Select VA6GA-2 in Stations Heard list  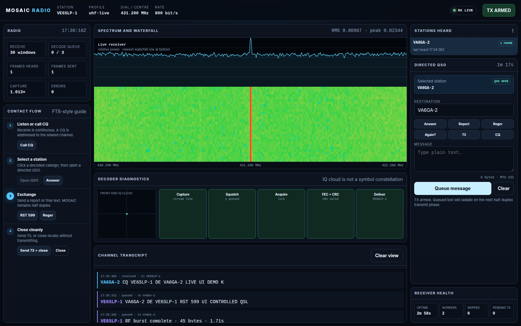click(464, 46)
